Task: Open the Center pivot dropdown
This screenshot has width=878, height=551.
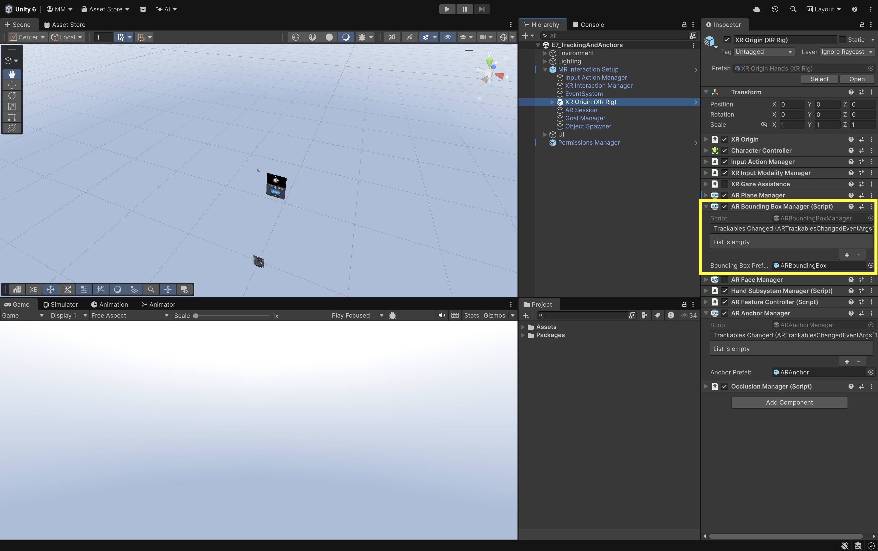Action: click(27, 37)
